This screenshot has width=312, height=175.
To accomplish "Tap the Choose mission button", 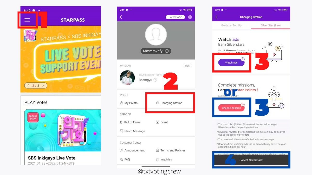I will point(231,108).
